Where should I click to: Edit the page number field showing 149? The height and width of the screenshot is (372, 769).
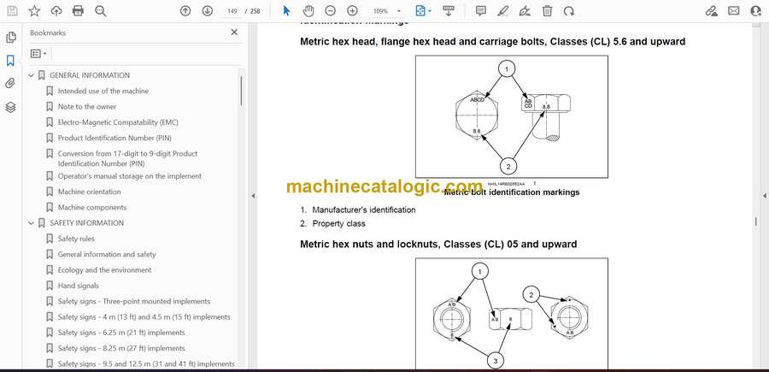[x=232, y=11]
